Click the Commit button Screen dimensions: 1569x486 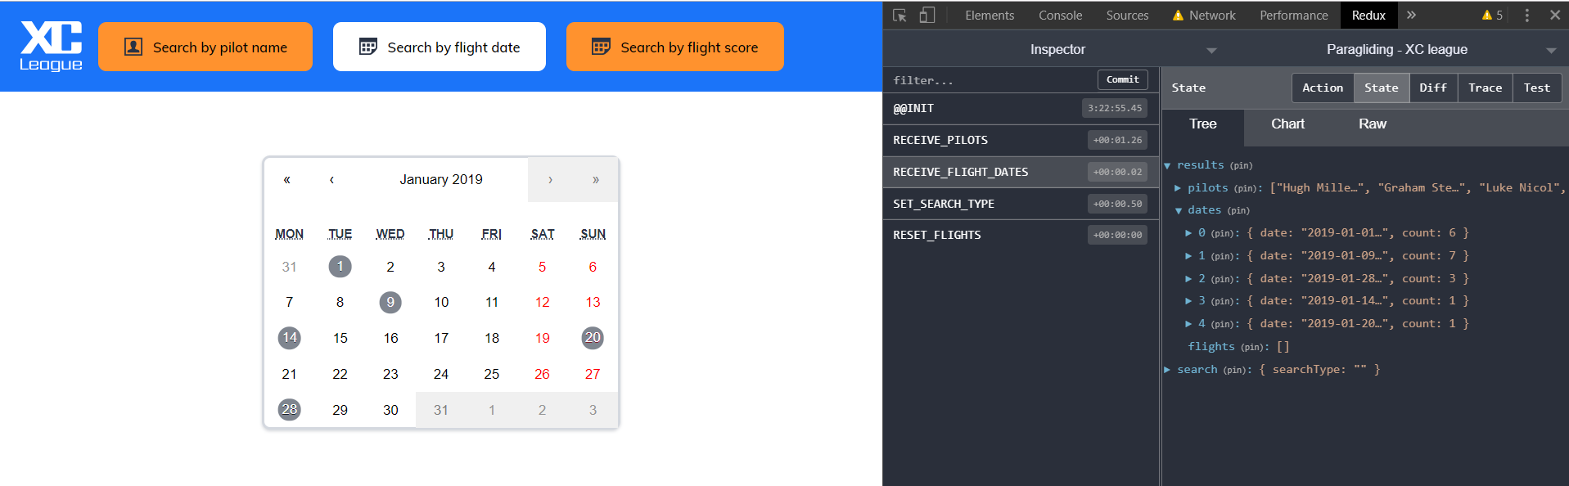point(1122,79)
